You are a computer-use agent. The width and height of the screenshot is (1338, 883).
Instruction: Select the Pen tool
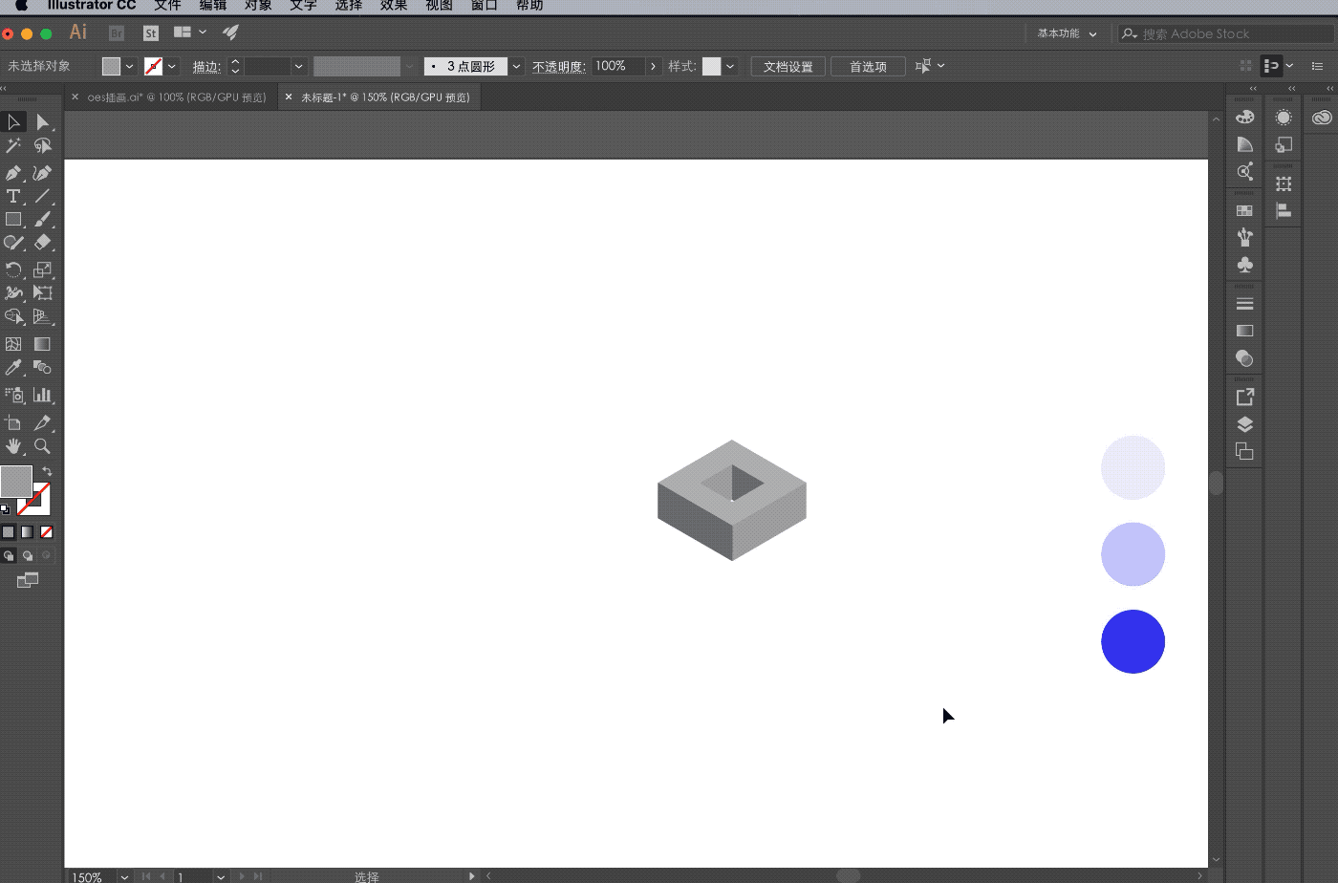[x=13, y=173]
